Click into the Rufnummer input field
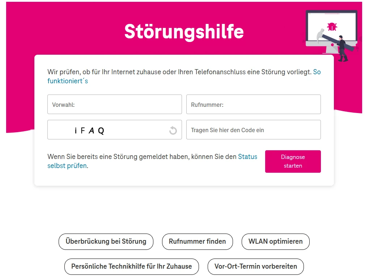 253,104
